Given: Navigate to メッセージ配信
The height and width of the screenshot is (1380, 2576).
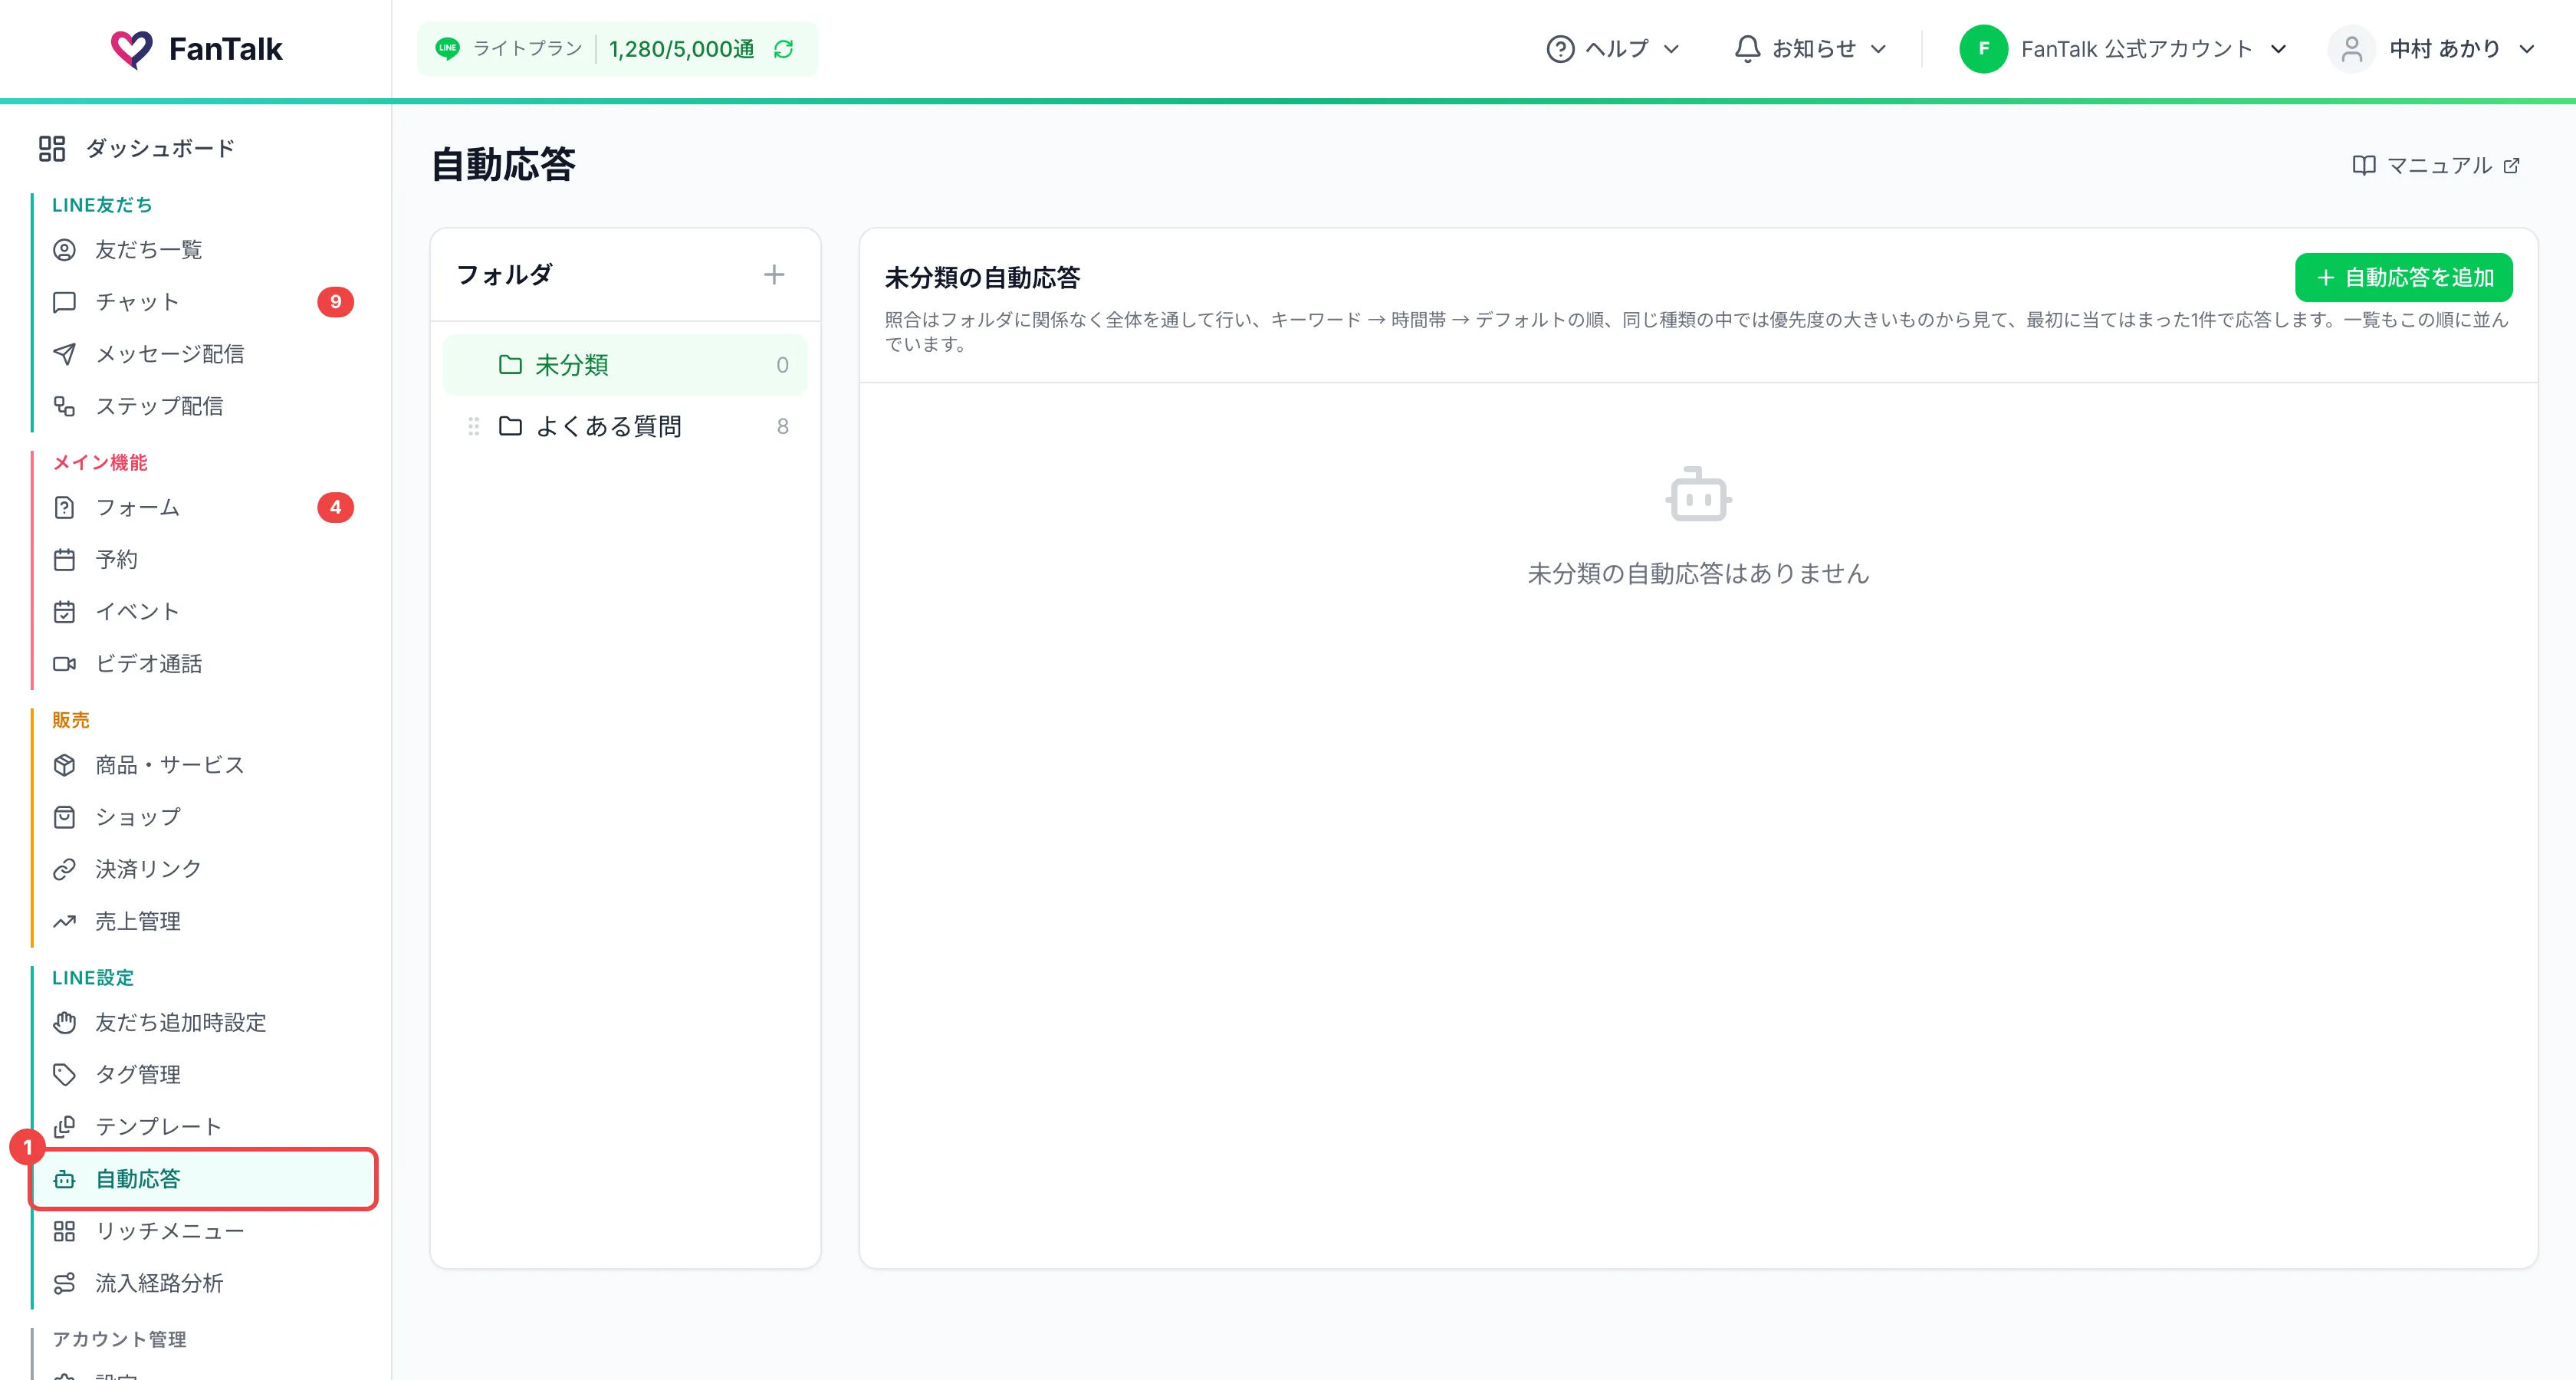Looking at the screenshot, I should click(x=204, y=354).
